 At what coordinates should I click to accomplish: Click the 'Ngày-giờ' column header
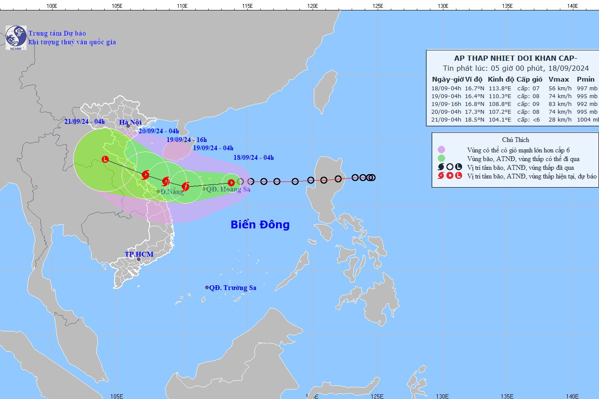(448, 79)
